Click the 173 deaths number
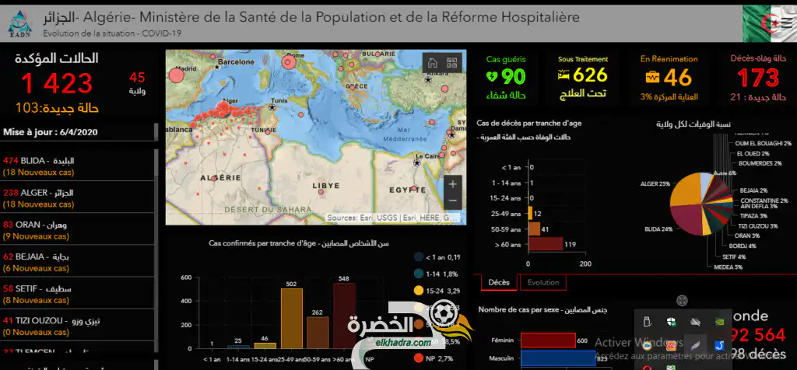This screenshot has height=370, width=797. pos(758,78)
